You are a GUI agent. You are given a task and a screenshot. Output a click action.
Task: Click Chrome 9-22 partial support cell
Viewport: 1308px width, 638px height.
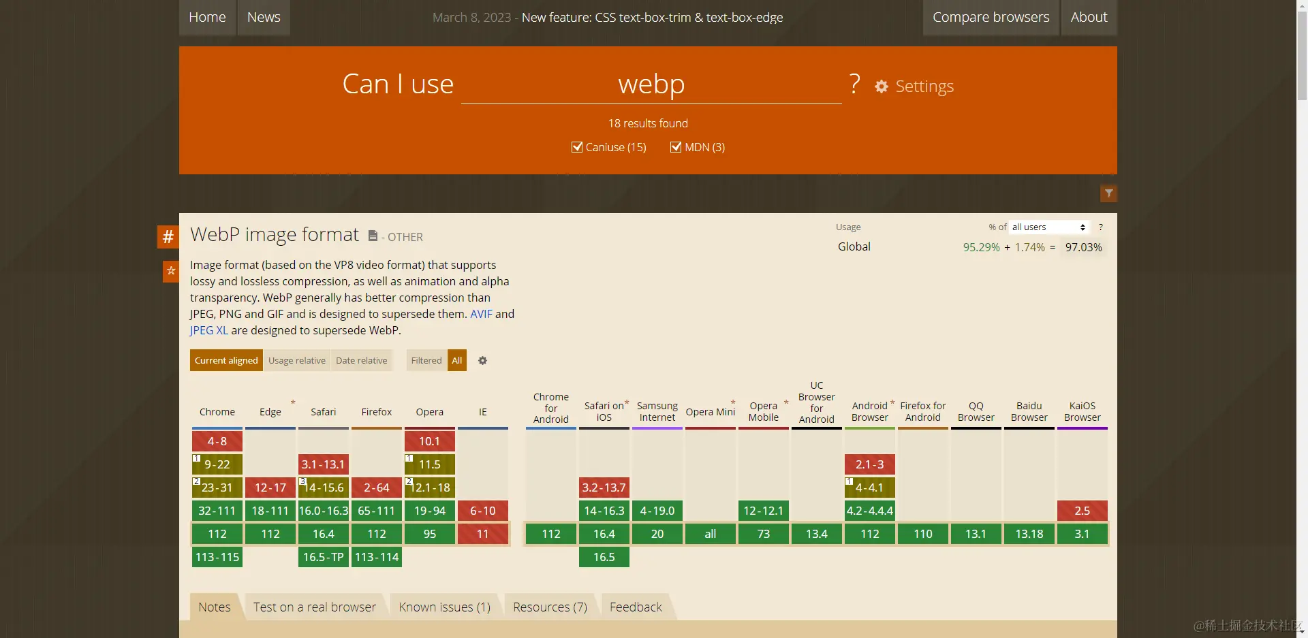[x=217, y=464]
